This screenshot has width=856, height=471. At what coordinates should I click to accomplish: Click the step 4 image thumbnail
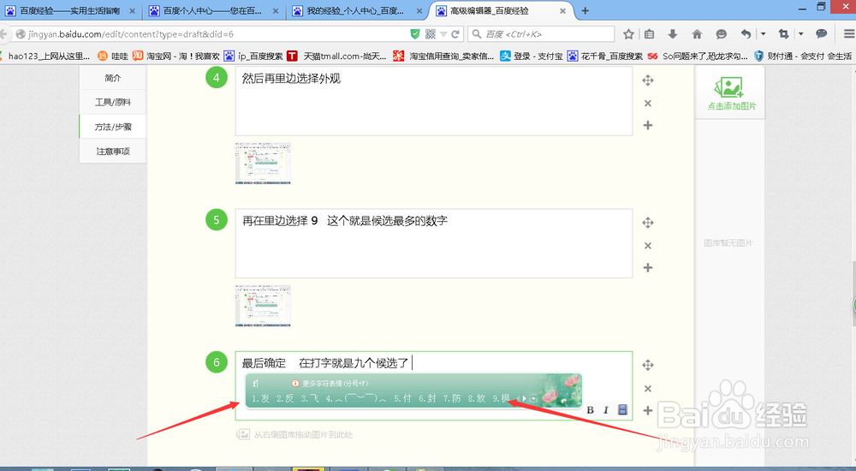click(x=263, y=164)
